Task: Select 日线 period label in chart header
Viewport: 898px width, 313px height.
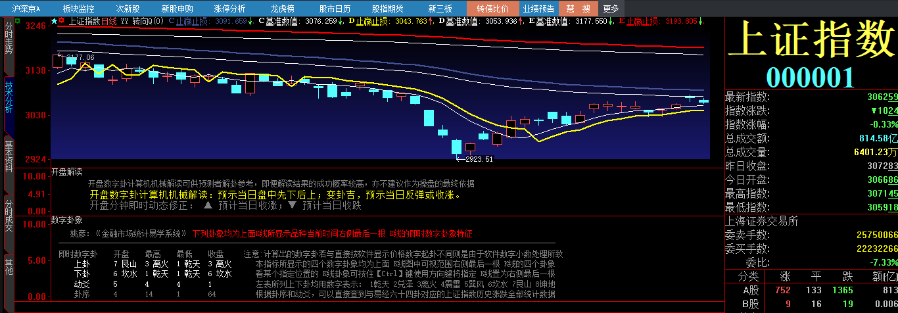Action: (x=109, y=21)
